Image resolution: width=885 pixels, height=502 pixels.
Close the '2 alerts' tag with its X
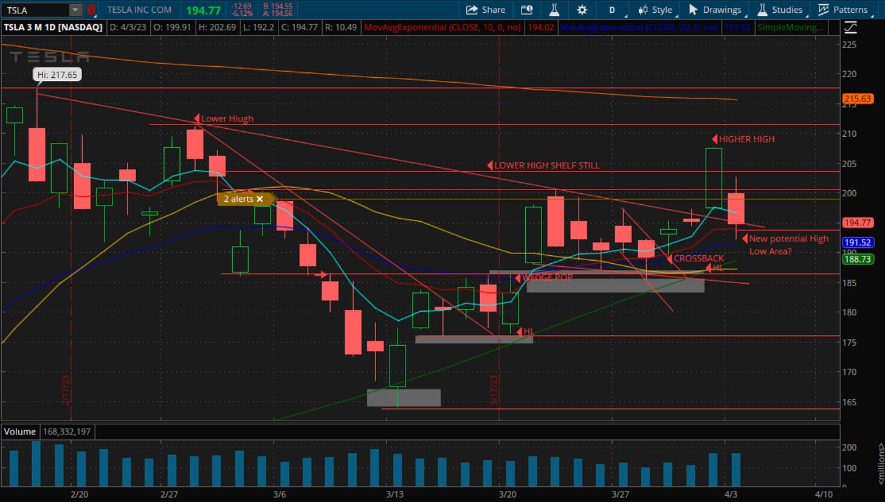click(x=260, y=199)
